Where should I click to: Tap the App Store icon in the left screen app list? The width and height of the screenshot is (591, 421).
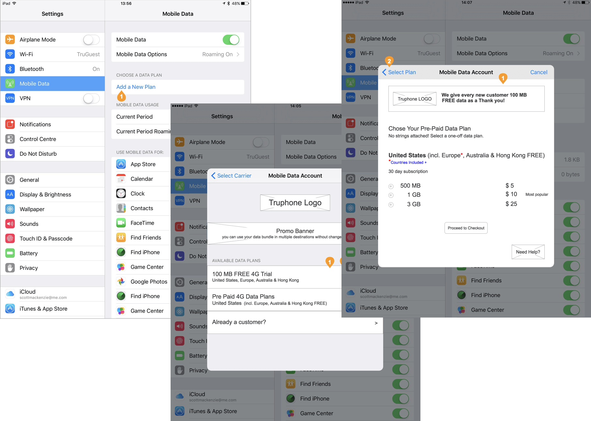point(121,164)
